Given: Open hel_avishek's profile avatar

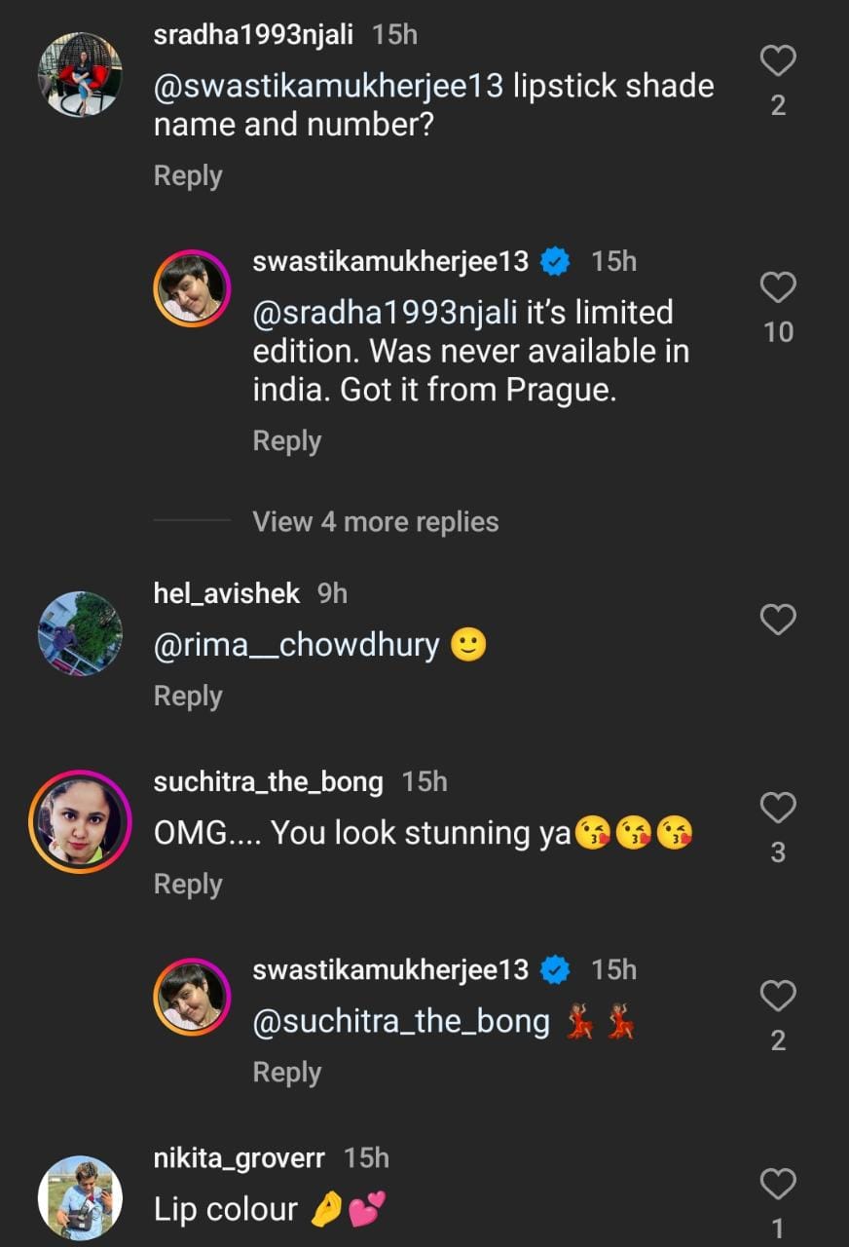Looking at the screenshot, I should click(x=80, y=633).
